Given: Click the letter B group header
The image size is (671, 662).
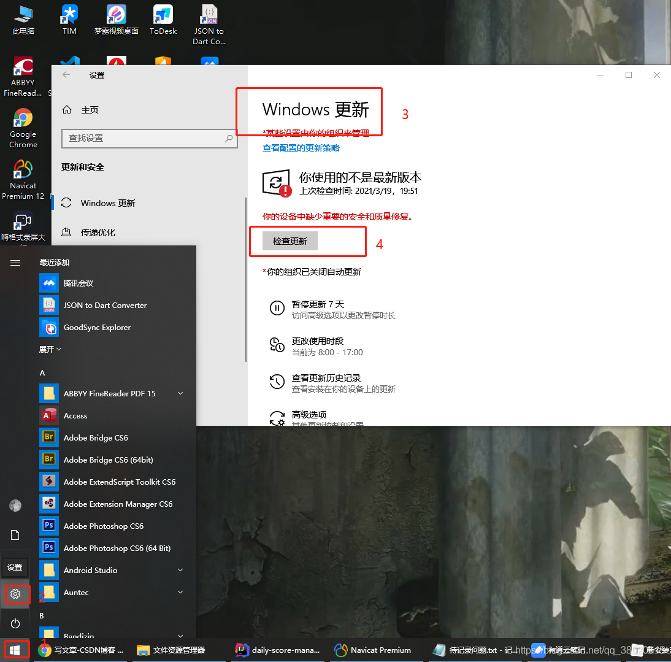Looking at the screenshot, I should coord(42,616).
